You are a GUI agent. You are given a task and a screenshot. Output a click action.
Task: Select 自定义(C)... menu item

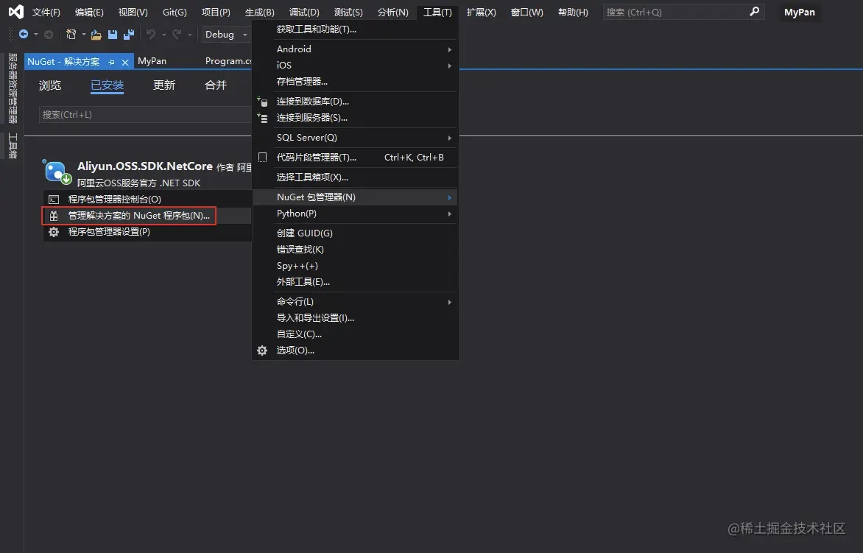[355, 334]
